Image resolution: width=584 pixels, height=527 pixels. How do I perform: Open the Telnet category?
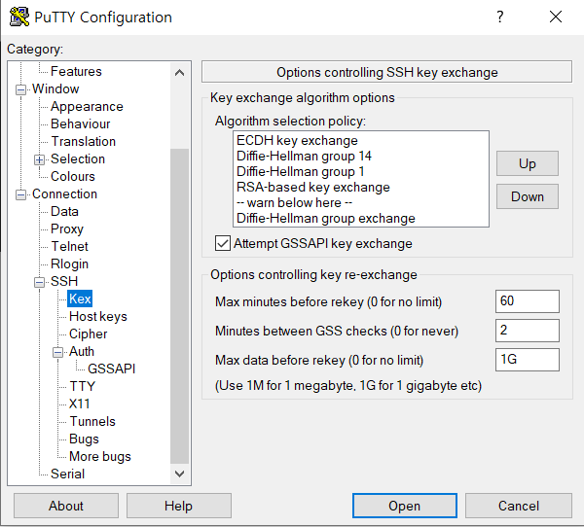[69, 246]
